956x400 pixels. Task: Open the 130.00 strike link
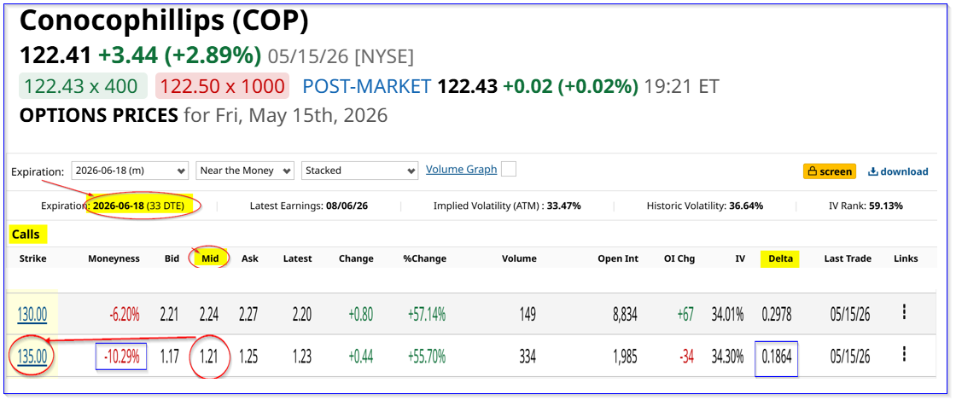32,315
